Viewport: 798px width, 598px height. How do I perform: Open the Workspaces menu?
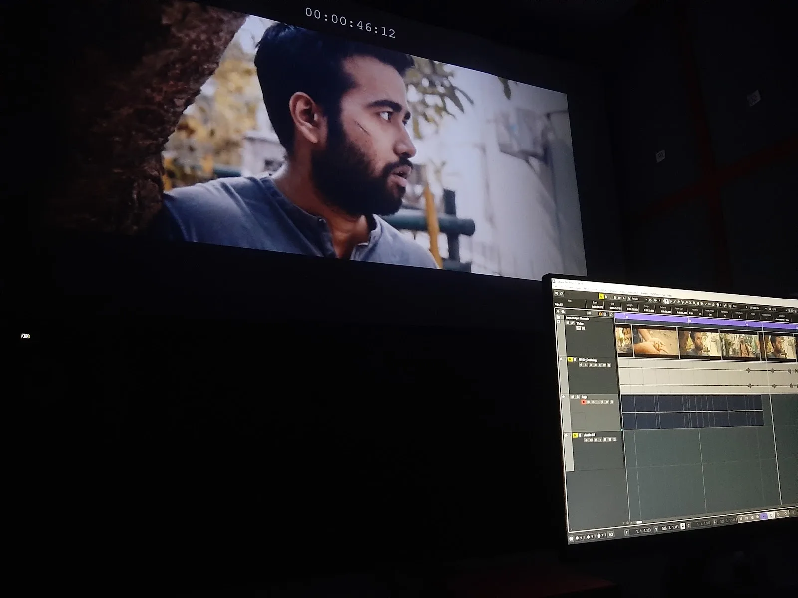click(x=633, y=293)
